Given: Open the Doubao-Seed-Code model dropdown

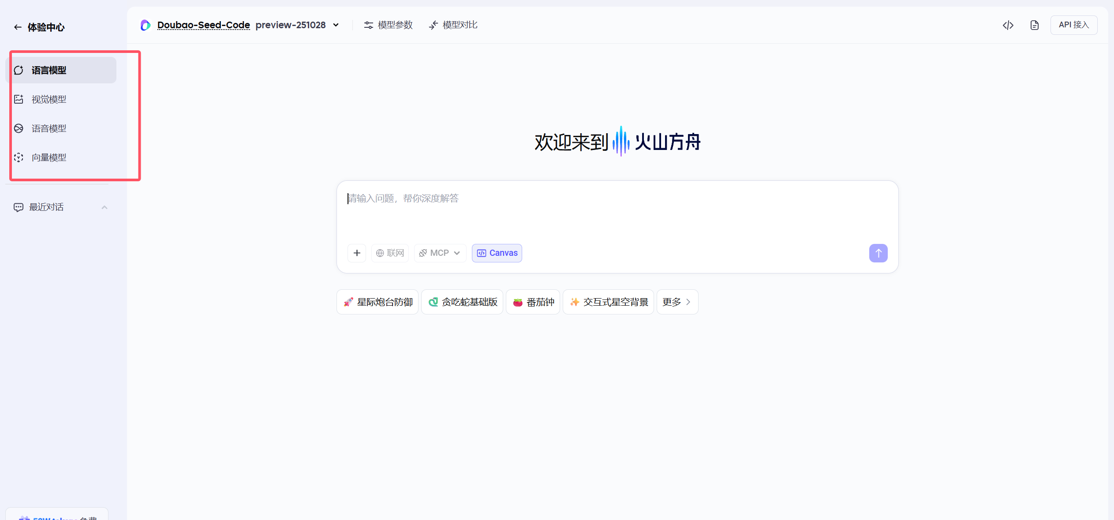Looking at the screenshot, I should click(x=336, y=25).
